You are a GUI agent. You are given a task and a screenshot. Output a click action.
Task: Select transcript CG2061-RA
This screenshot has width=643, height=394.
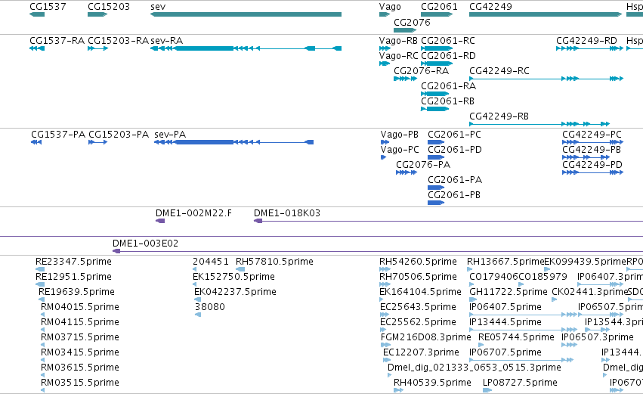[435, 94]
